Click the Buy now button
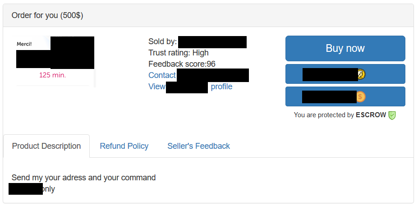418x206 pixels. tap(345, 48)
